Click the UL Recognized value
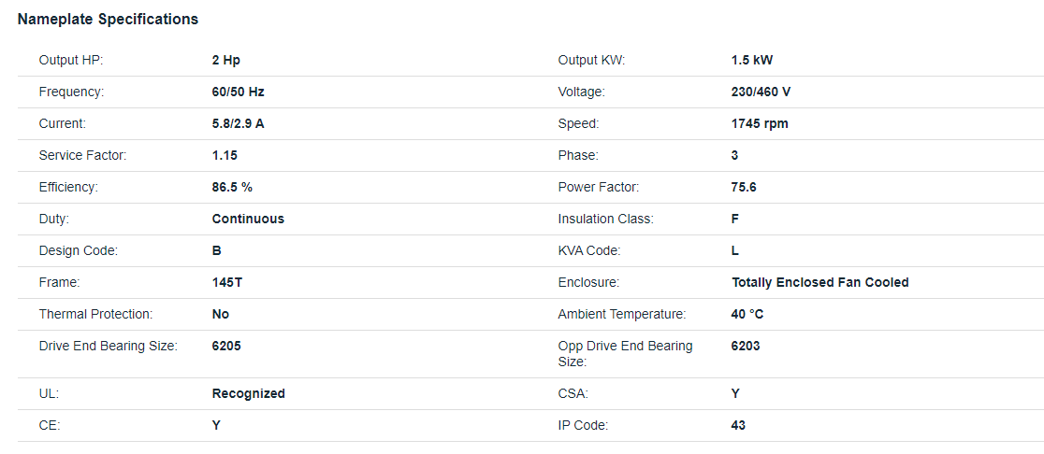This screenshot has width=1044, height=454. click(x=248, y=393)
